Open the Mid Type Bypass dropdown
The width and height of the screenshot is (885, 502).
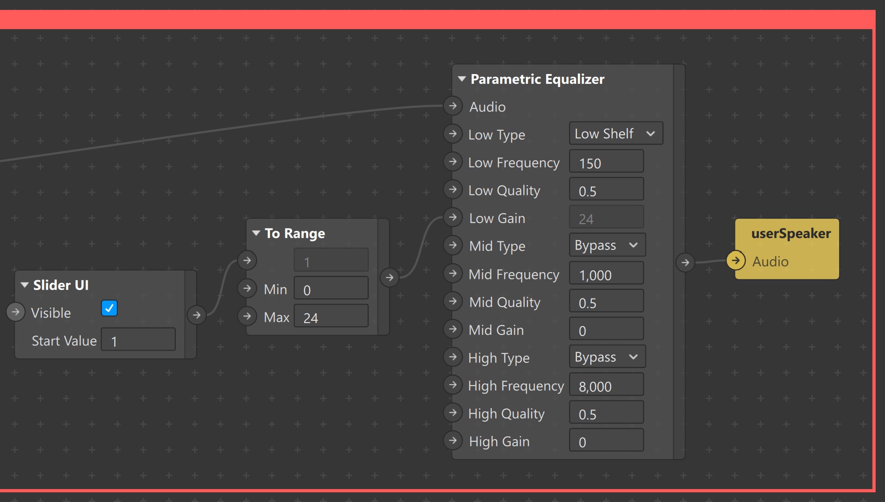click(607, 245)
